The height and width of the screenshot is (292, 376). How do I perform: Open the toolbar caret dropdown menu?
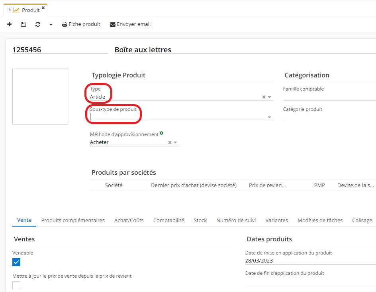click(51, 25)
